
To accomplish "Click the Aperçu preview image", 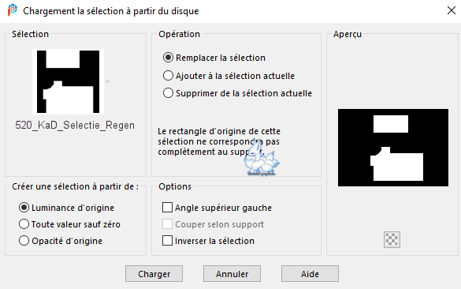I will [393, 148].
